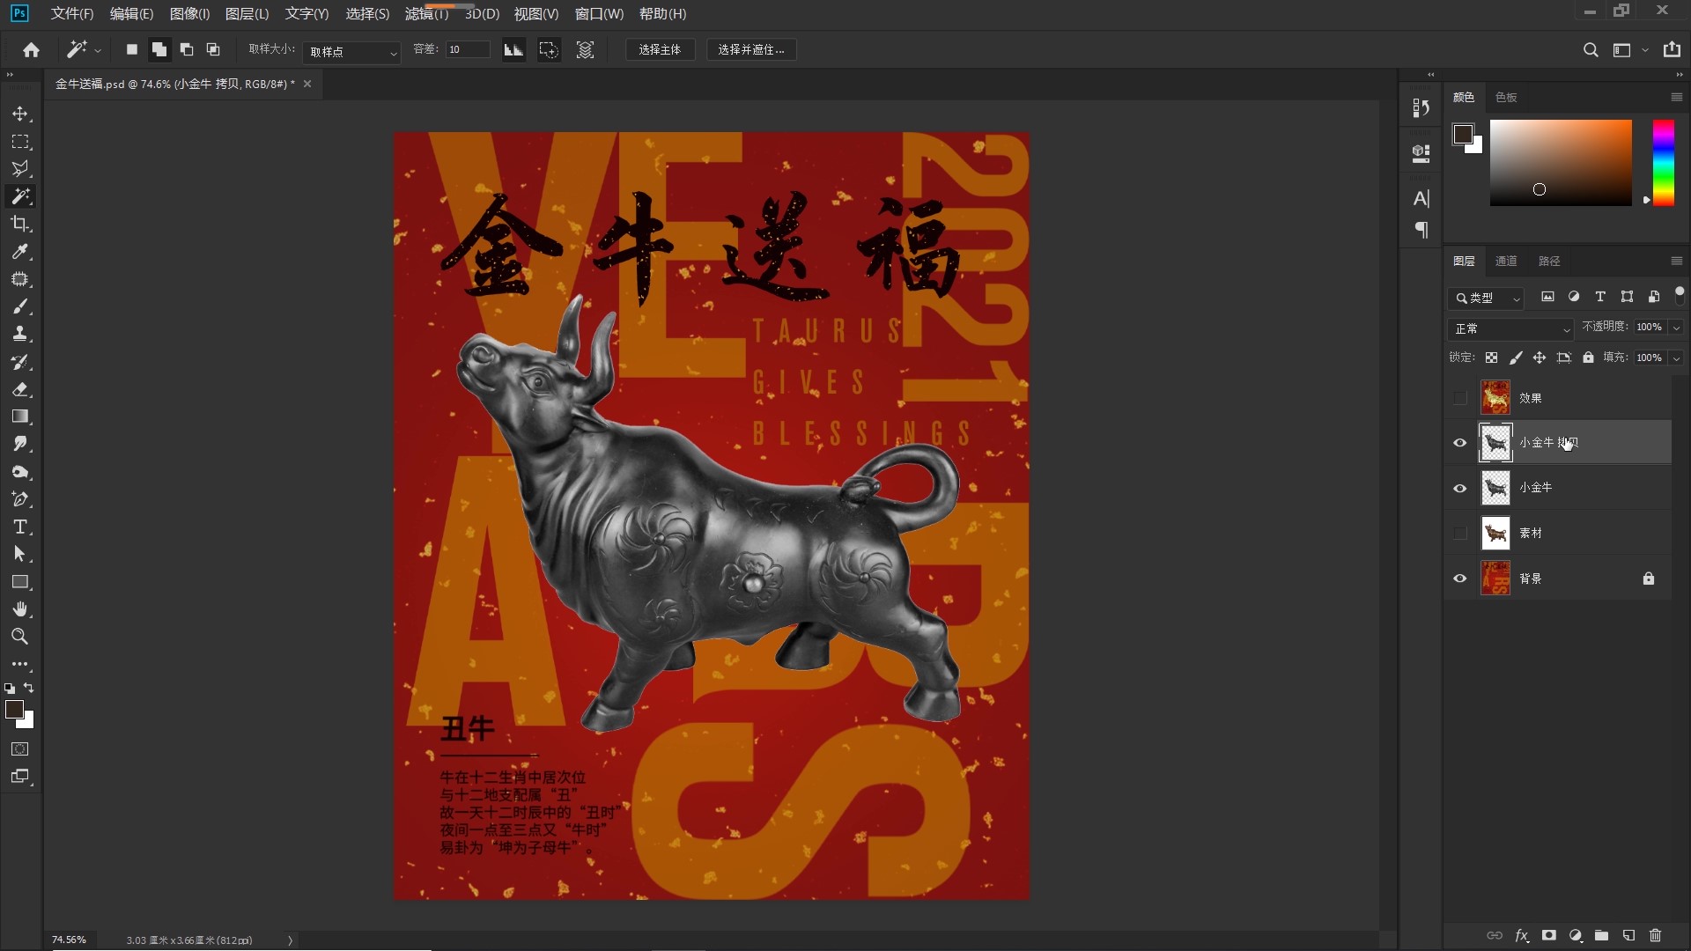Open the 选择(S) menu
The image size is (1691, 951).
coord(367,14)
